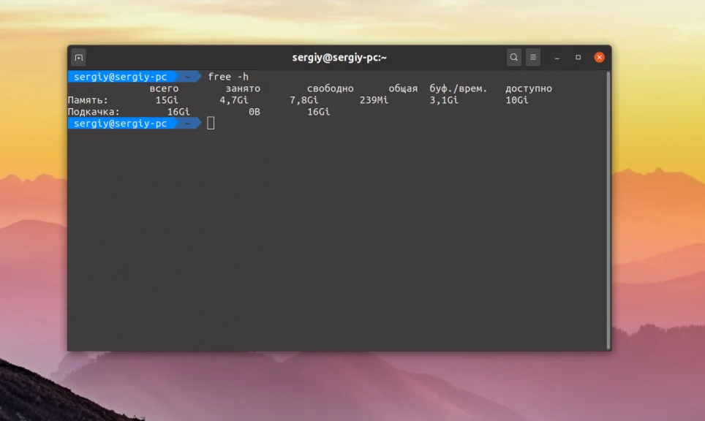Minimize the terminal window
Screen dimensions: 705x421
(557, 58)
